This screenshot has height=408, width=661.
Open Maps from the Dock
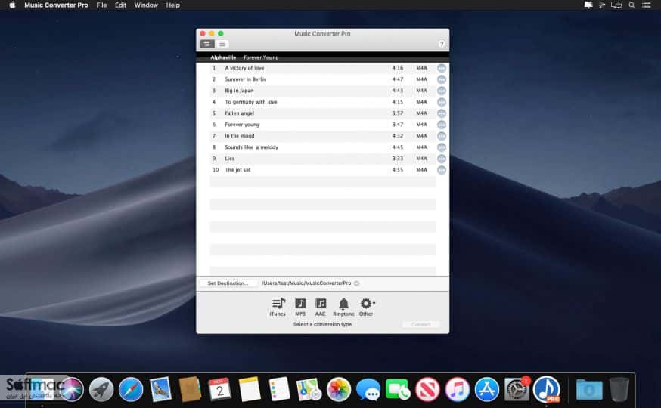[309, 389]
